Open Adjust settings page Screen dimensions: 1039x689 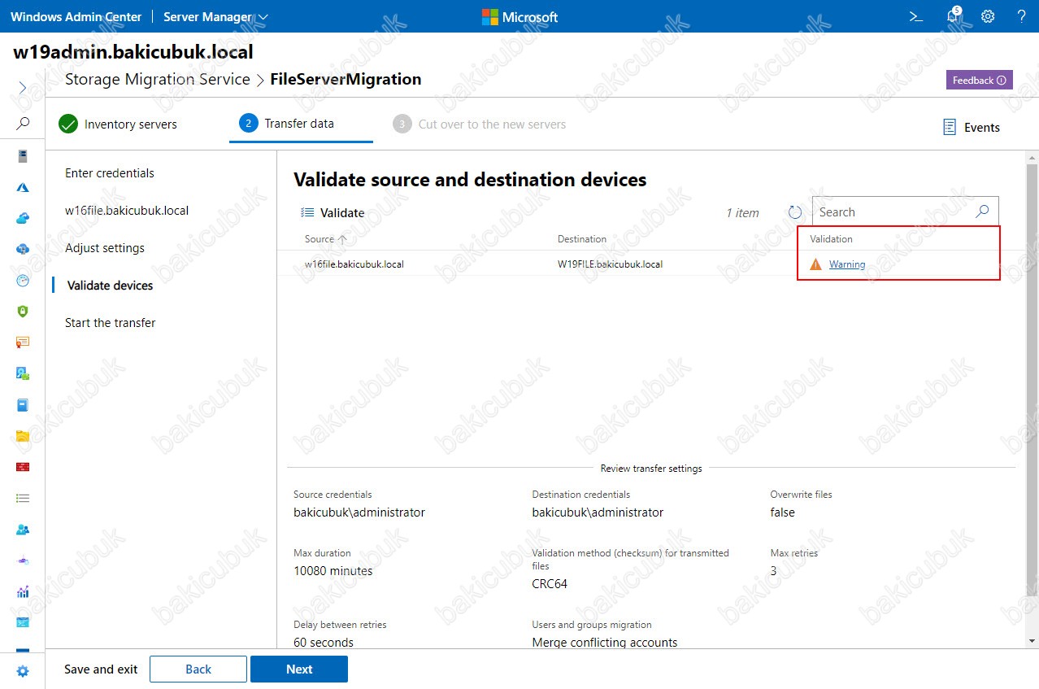pyautogui.click(x=105, y=247)
